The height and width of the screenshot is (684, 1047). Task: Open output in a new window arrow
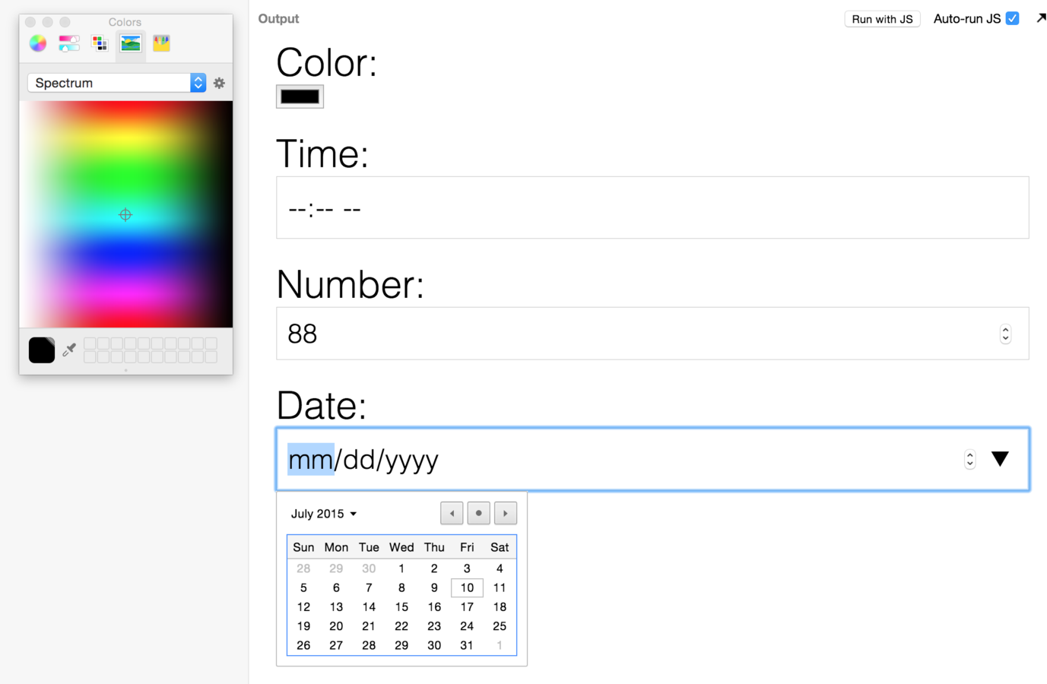pyautogui.click(x=1040, y=18)
